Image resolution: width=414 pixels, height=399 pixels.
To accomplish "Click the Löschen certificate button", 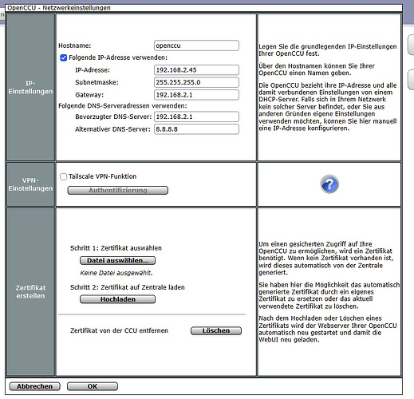I will pos(216,330).
